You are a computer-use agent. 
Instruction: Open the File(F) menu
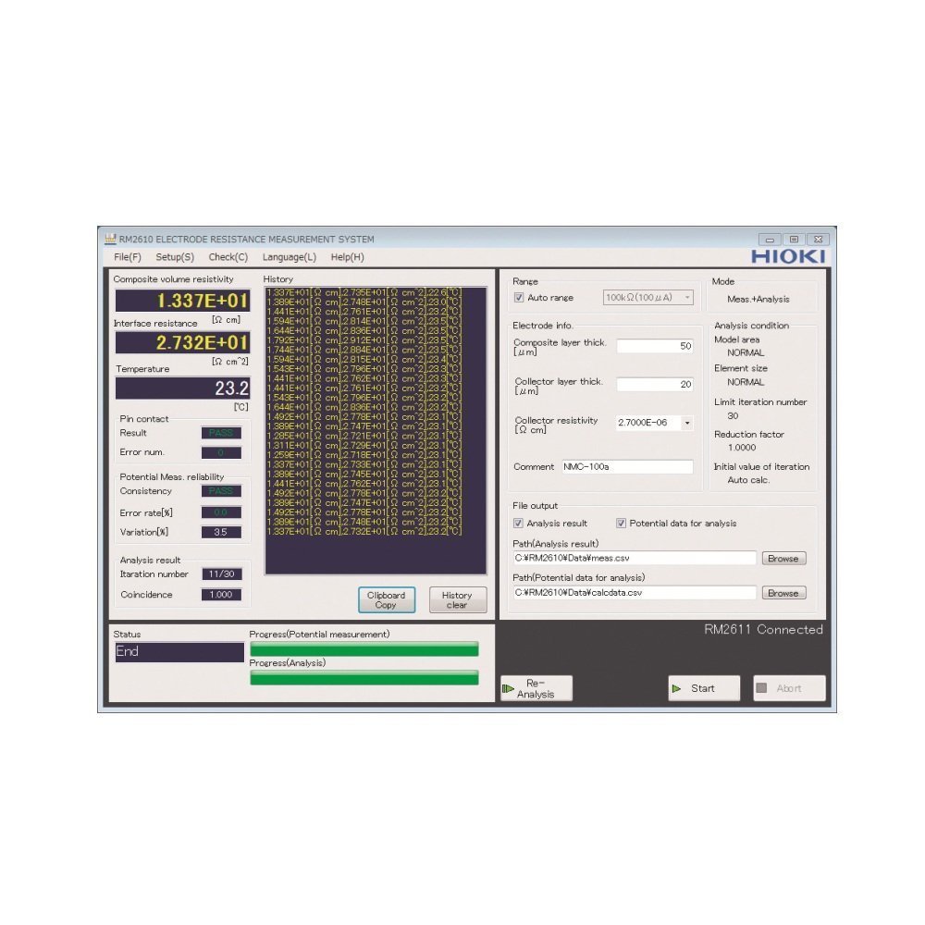coord(128,257)
